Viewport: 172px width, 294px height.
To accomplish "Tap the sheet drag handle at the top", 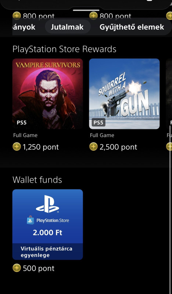I will point(86,10).
